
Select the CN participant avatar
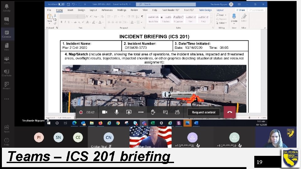point(108,137)
